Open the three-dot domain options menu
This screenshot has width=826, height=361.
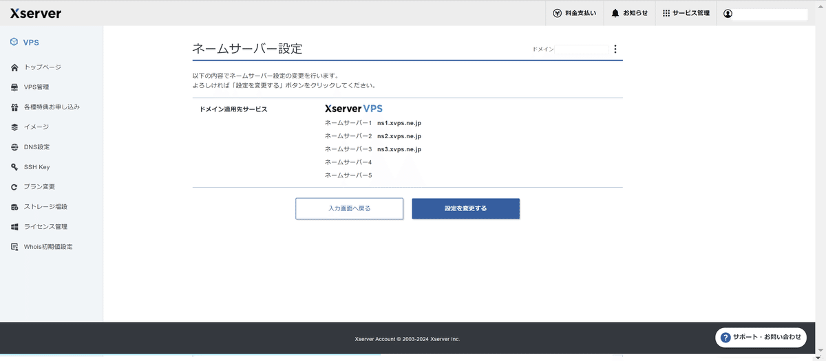point(615,50)
